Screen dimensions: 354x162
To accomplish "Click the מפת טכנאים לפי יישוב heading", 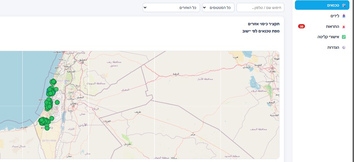I will pos(261,31).
